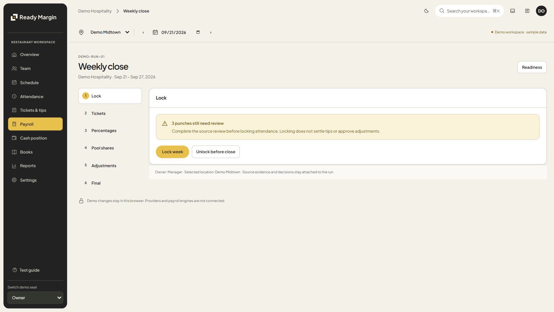Image resolution: width=554 pixels, height=312 pixels.
Task: Click the Lock week button
Action: pyautogui.click(x=173, y=152)
